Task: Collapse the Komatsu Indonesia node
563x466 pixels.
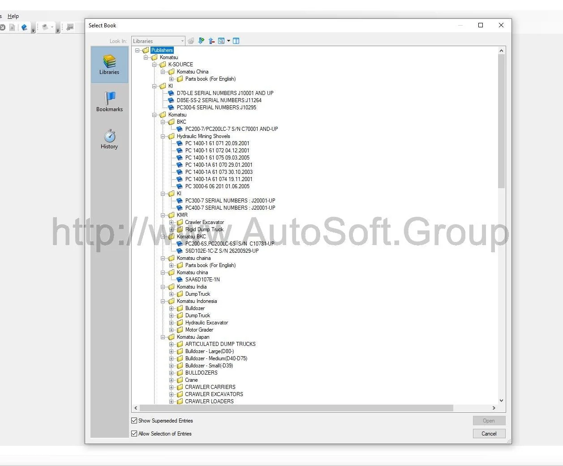Action: (x=163, y=301)
